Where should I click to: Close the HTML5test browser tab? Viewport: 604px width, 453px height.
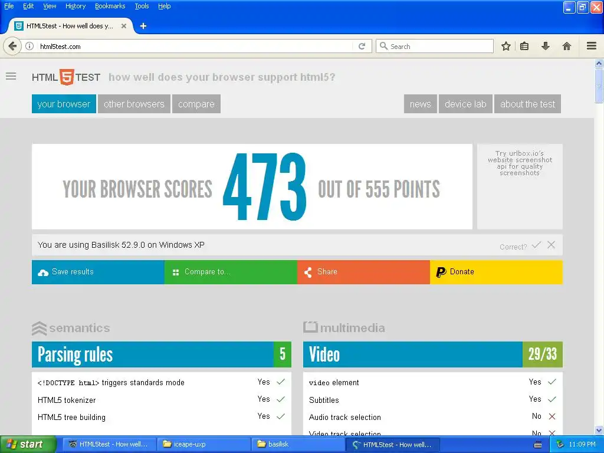pyautogui.click(x=124, y=26)
